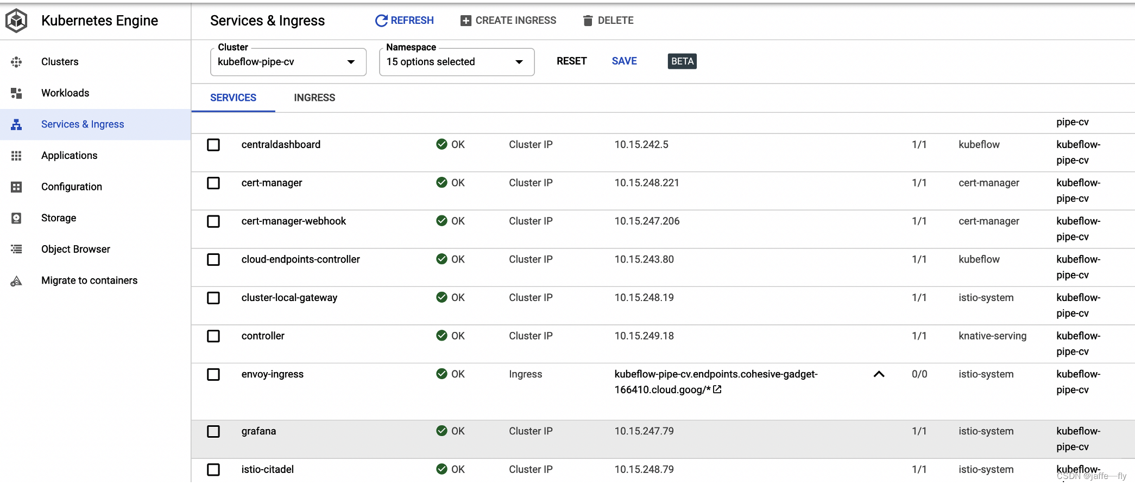This screenshot has height=486, width=1135.
Task: Click green OK status icon for grafana
Action: (x=442, y=431)
